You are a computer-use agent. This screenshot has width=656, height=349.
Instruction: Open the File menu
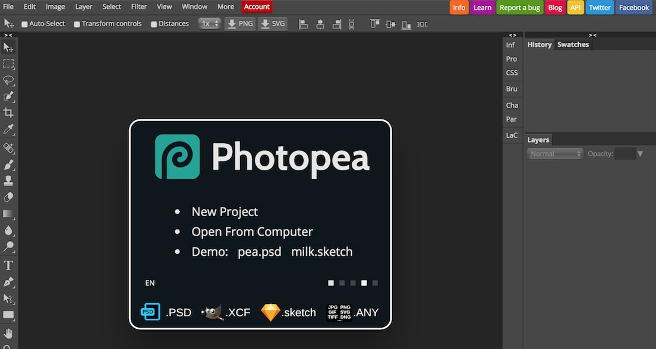click(x=8, y=7)
